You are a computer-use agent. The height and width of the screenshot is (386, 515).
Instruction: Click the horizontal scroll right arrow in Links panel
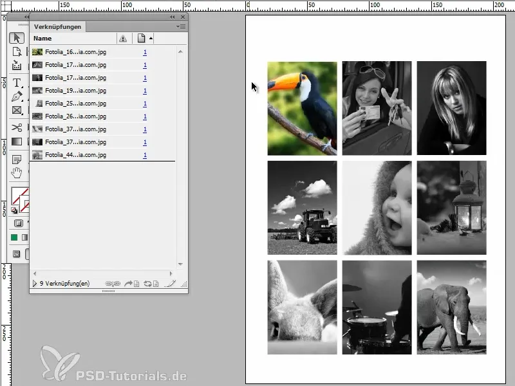point(171,273)
